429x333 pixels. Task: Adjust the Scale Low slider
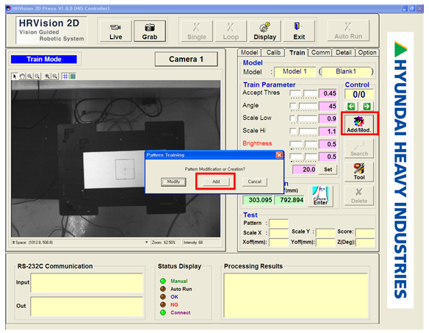[x=303, y=119]
